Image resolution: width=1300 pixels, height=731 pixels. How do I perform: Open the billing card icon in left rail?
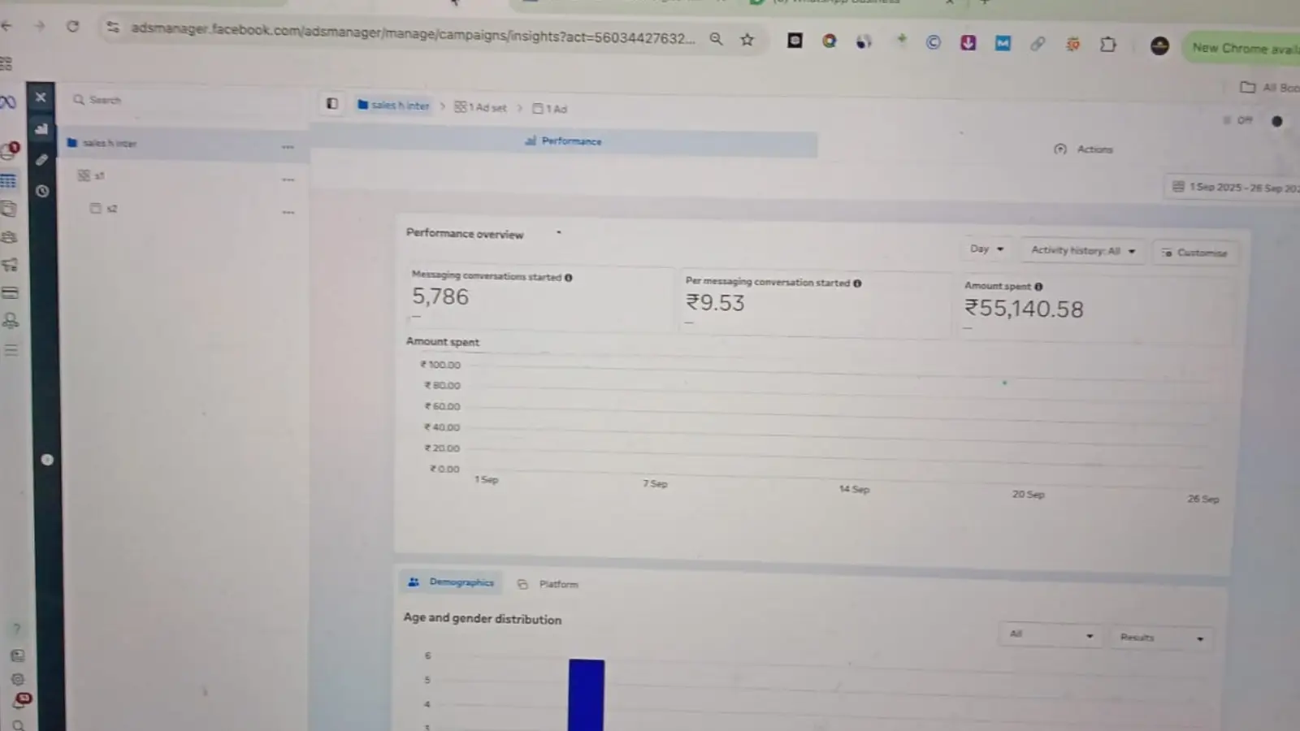tap(10, 293)
